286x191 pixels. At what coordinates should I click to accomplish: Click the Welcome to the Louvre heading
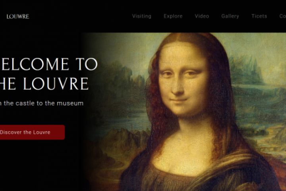tap(48, 74)
